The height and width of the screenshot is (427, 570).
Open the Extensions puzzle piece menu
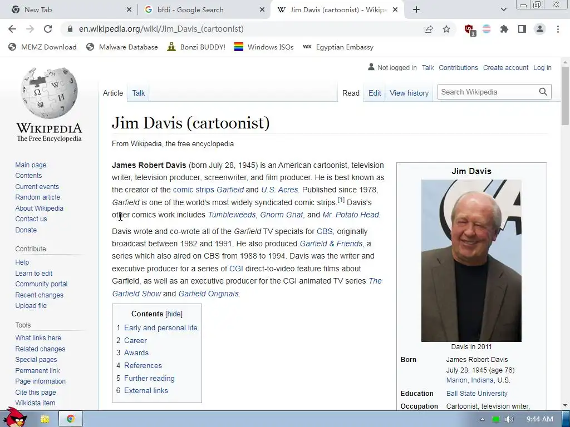click(x=504, y=29)
